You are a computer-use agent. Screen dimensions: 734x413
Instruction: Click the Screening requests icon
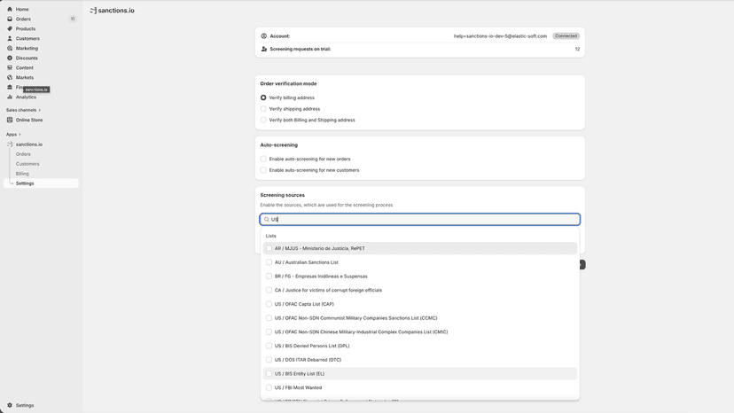(x=264, y=49)
